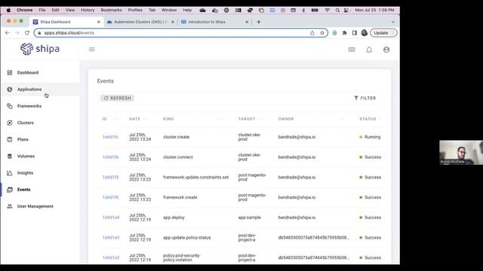Image resolution: width=483 pixels, height=271 pixels.
Task: Open the Chrome side panel icon
Action: coord(354,33)
